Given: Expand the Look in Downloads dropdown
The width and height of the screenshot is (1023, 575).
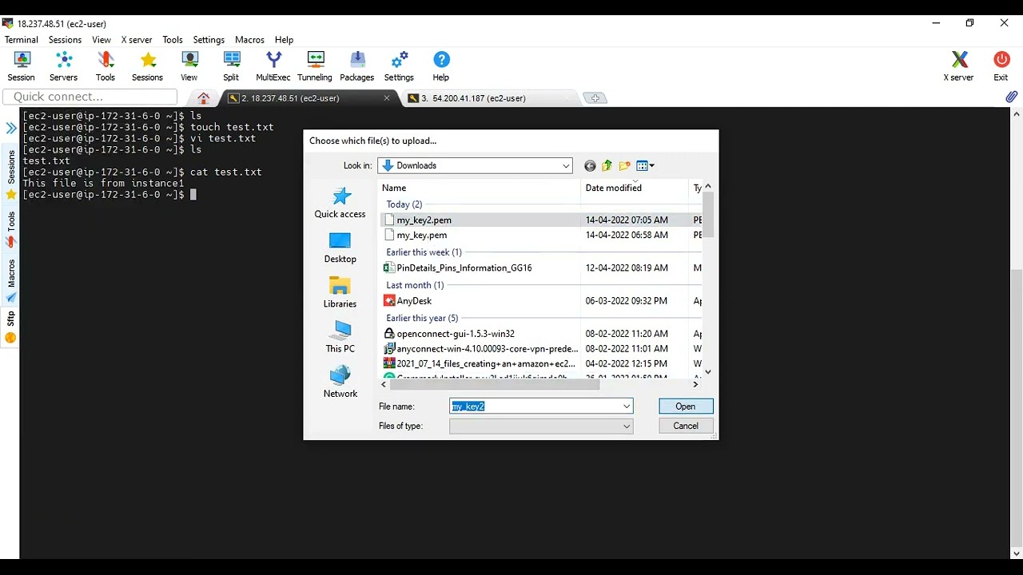Looking at the screenshot, I should click(566, 166).
